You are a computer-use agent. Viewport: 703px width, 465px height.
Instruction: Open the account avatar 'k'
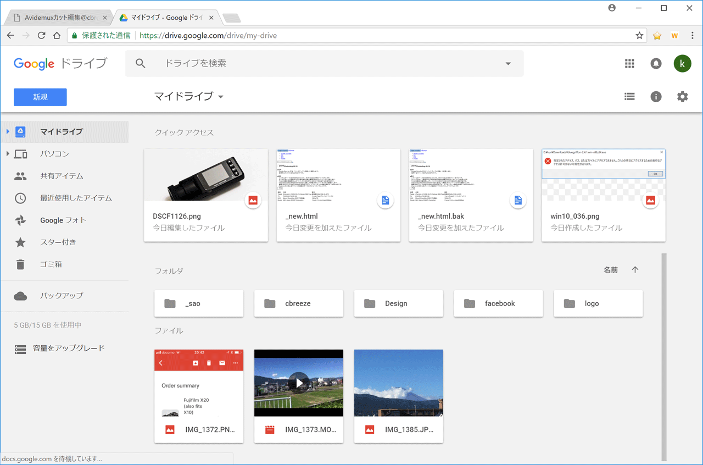pyautogui.click(x=682, y=64)
